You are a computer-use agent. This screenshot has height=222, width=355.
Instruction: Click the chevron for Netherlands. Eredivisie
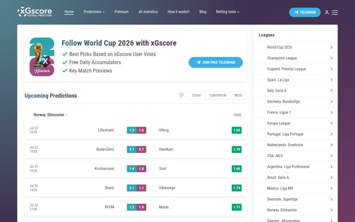331,145
